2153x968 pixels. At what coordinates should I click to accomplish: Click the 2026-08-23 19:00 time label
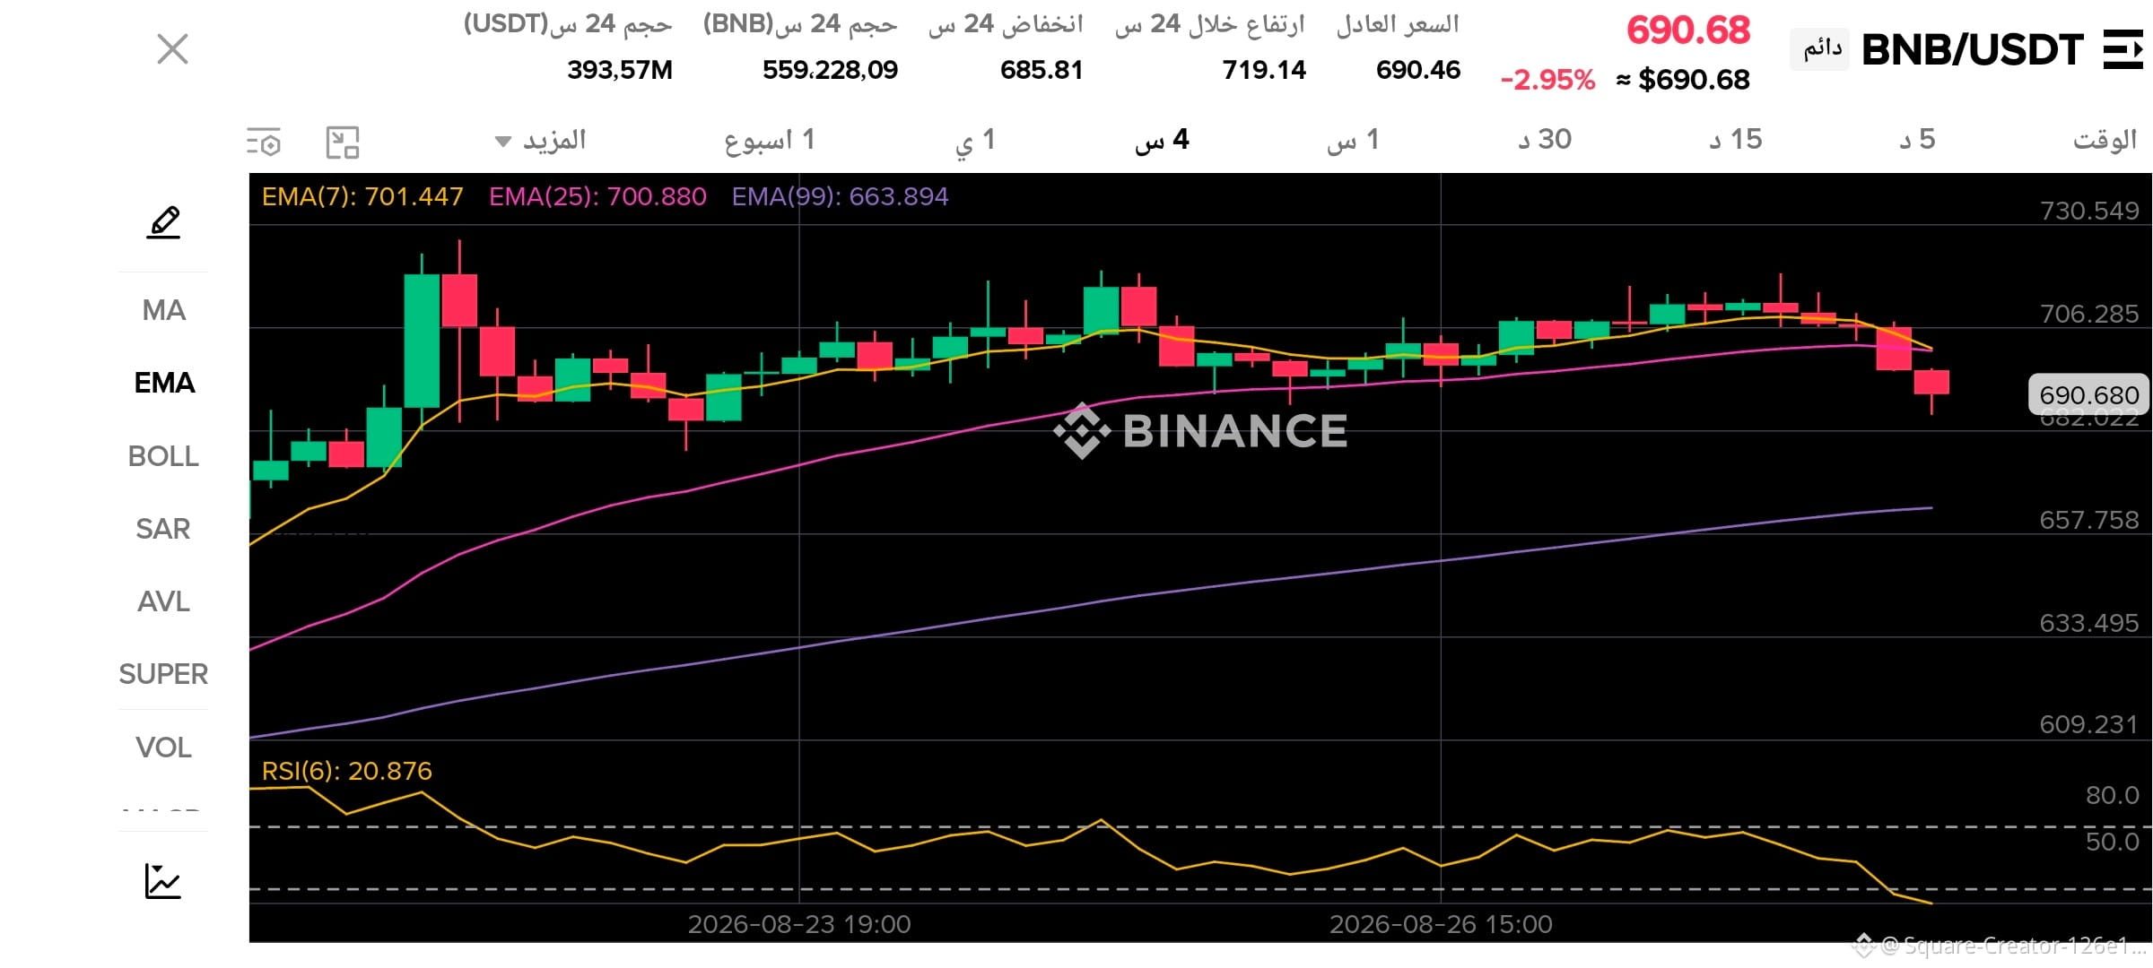click(799, 924)
